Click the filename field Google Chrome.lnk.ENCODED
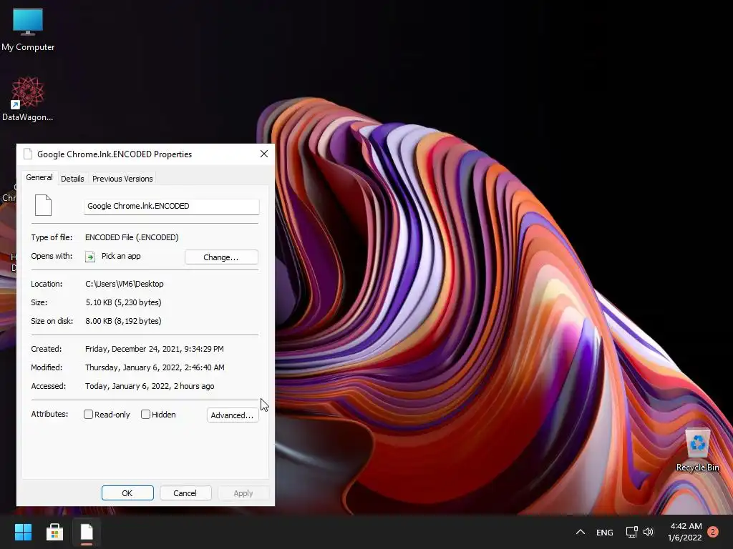 tap(172, 207)
